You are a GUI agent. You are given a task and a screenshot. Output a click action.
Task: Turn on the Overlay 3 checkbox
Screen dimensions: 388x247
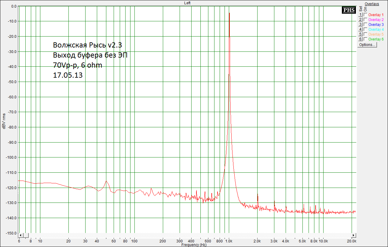365,24
